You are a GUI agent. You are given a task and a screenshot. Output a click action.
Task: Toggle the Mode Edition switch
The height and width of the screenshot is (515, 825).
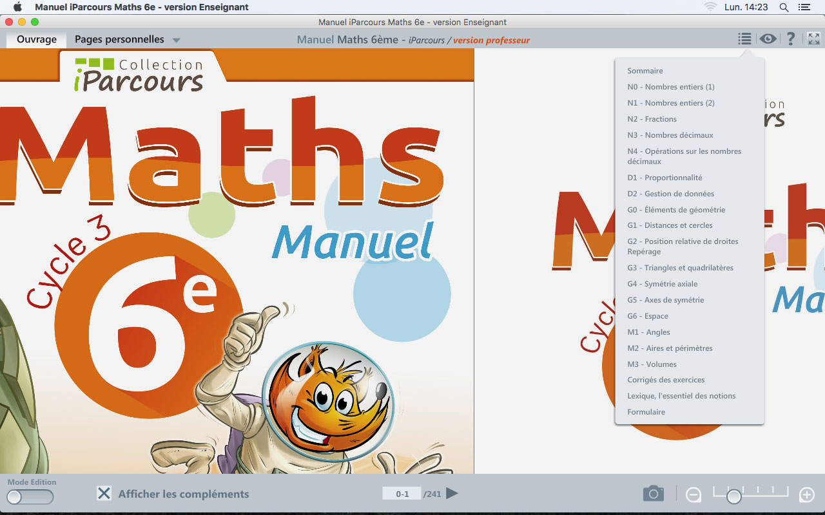pyautogui.click(x=30, y=497)
